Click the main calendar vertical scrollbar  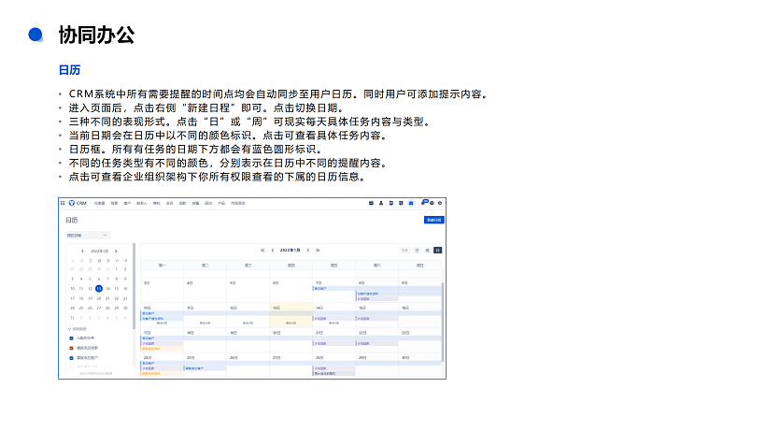[443, 323]
